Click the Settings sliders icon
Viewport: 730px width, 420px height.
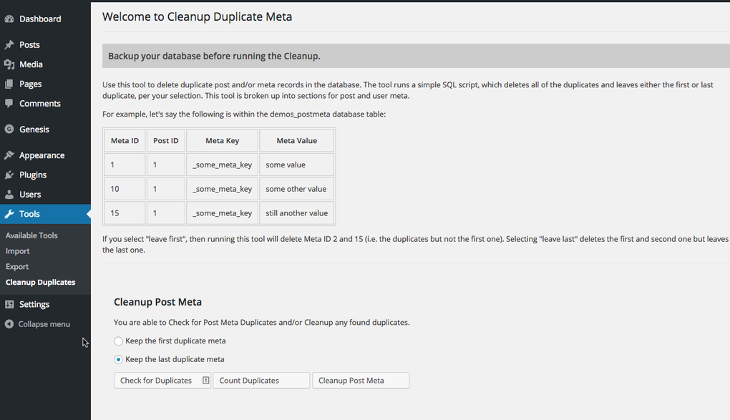[9, 304]
